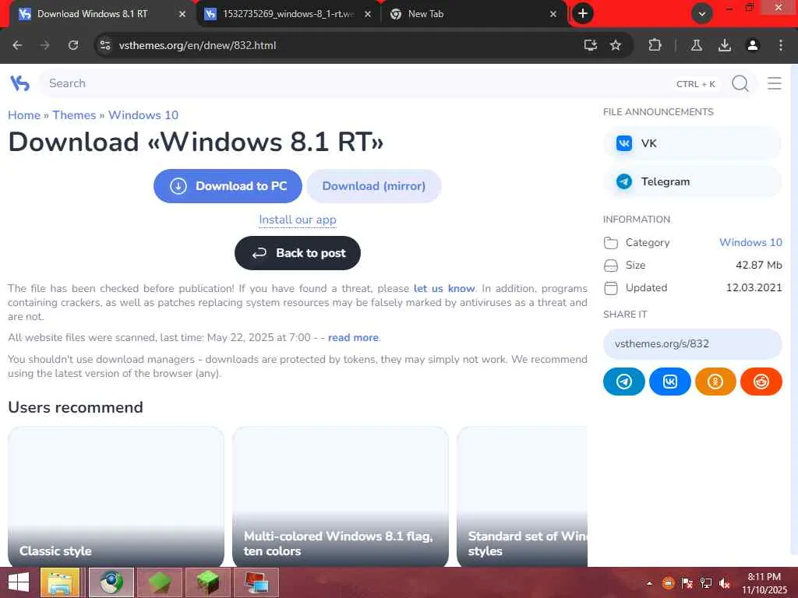Viewport: 798px width, 598px height.
Task: Open the VK file announcements button
Action: coord(692,143)
